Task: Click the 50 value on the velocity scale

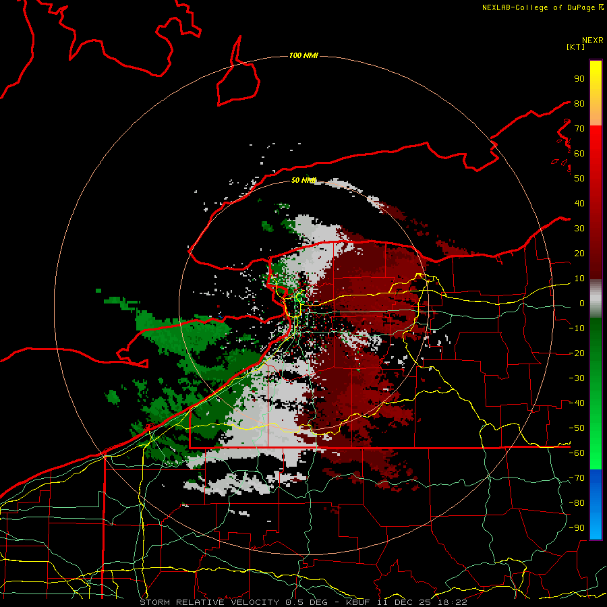Action: [x=579, y=179]
